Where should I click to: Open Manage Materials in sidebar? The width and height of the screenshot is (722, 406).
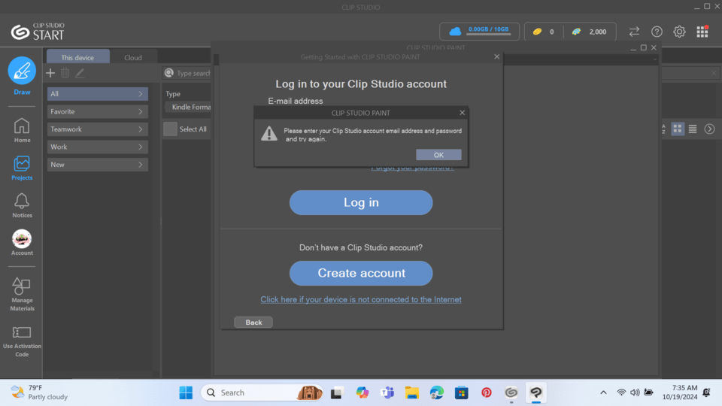(x=22, y=295)
